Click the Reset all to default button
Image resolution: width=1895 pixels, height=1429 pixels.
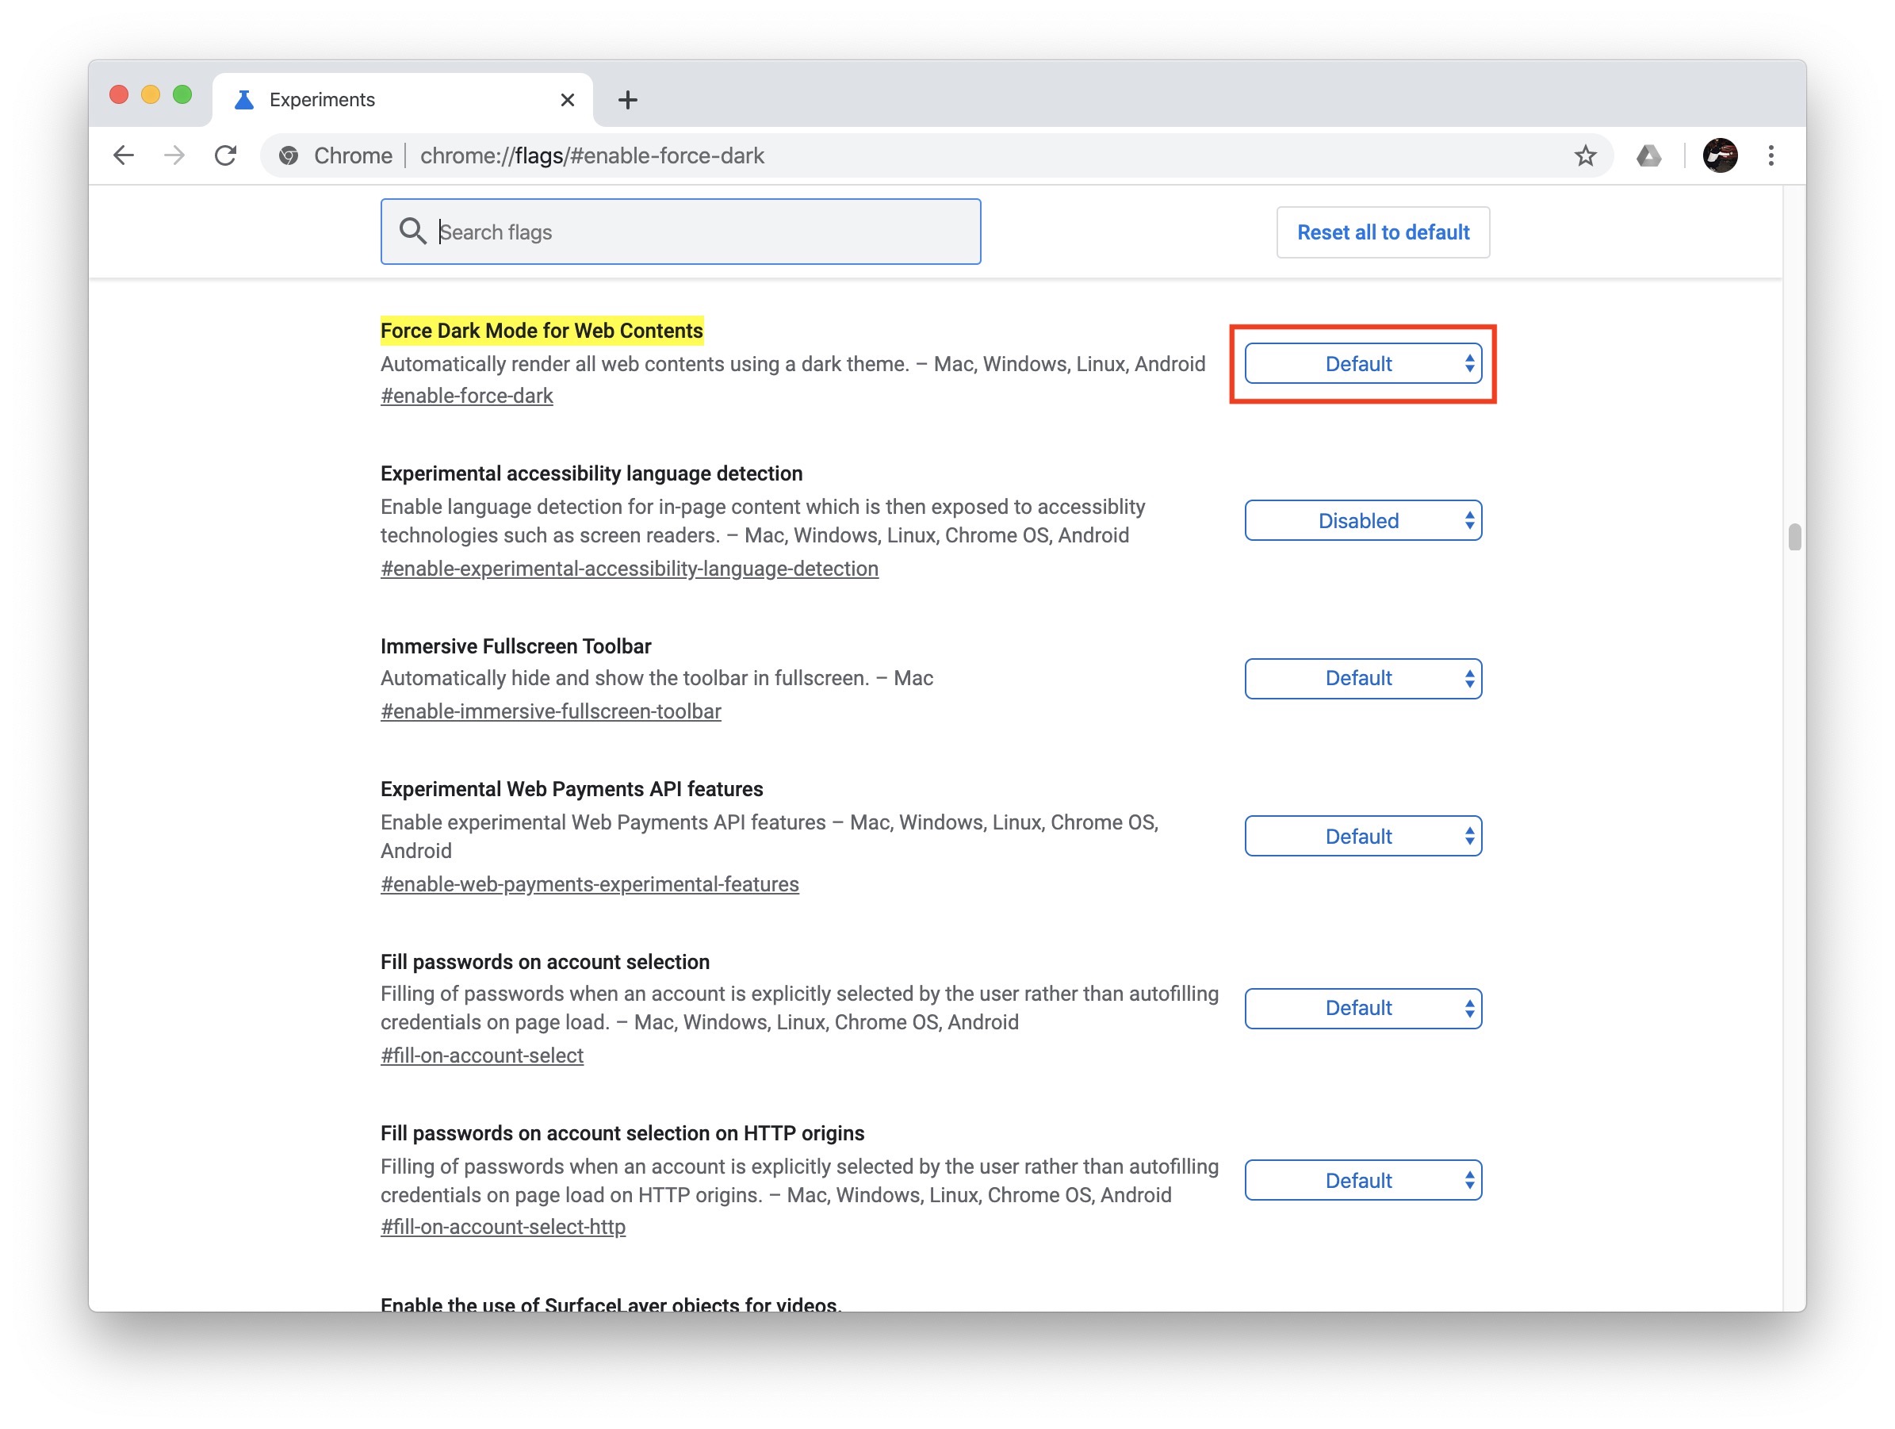coord(1383,232)
